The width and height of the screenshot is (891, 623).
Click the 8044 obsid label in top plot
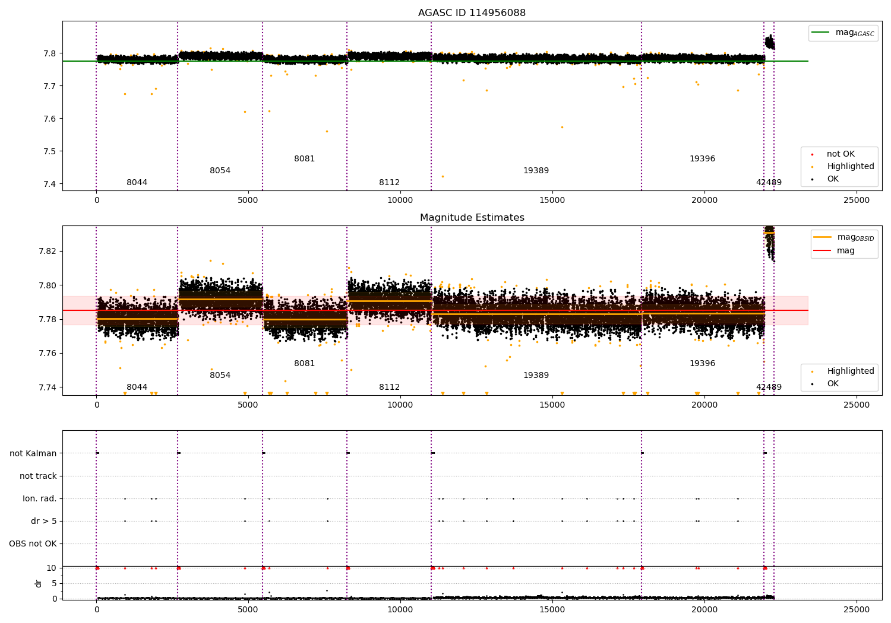coord(137,183)
